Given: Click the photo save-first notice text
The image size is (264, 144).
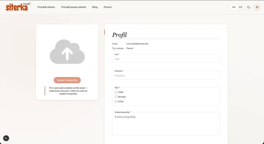Looking at the screenshot, I should [68, 91].
